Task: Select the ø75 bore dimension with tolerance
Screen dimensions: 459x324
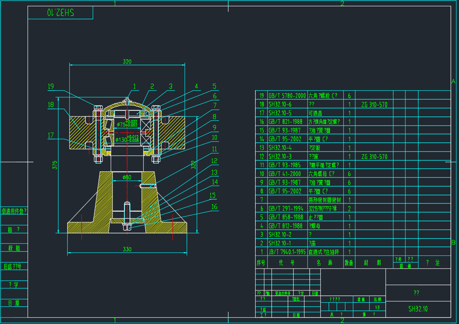Action: (127, 123)
